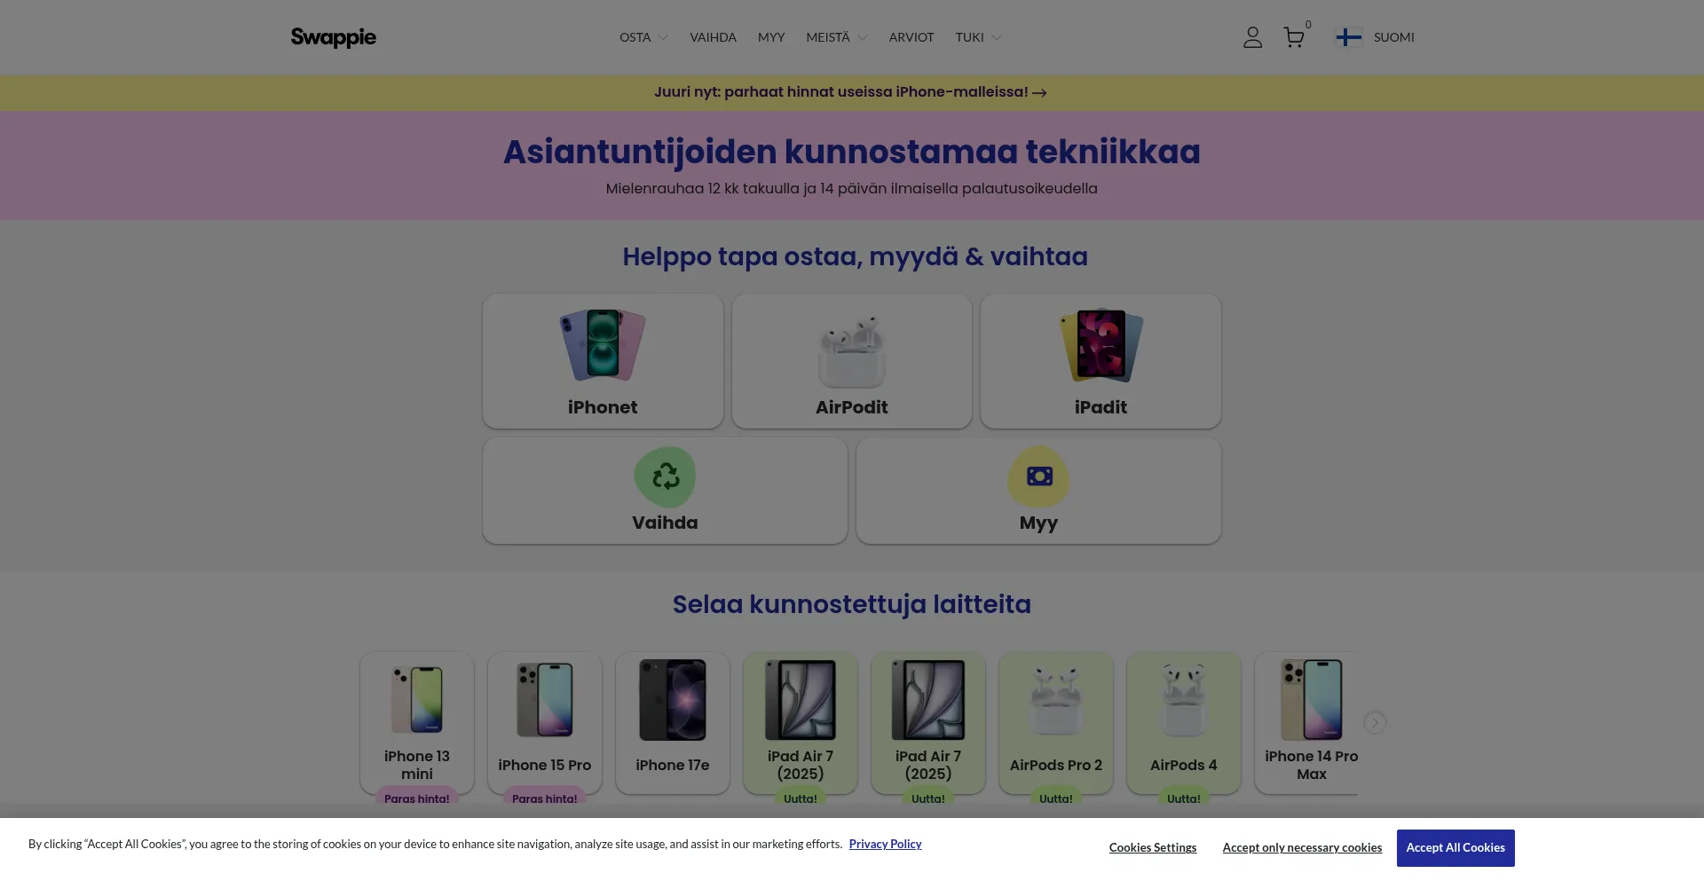Viewport: 1704px width, 881px height.
Task: Choose Accept only necessary cookies
Action: tap(1302, 847)
